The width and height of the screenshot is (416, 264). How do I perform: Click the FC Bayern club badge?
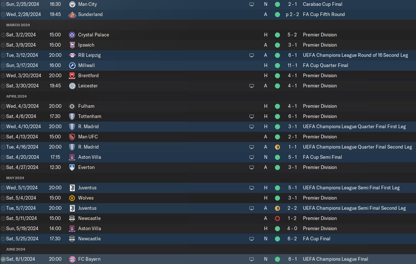(72, 259)
